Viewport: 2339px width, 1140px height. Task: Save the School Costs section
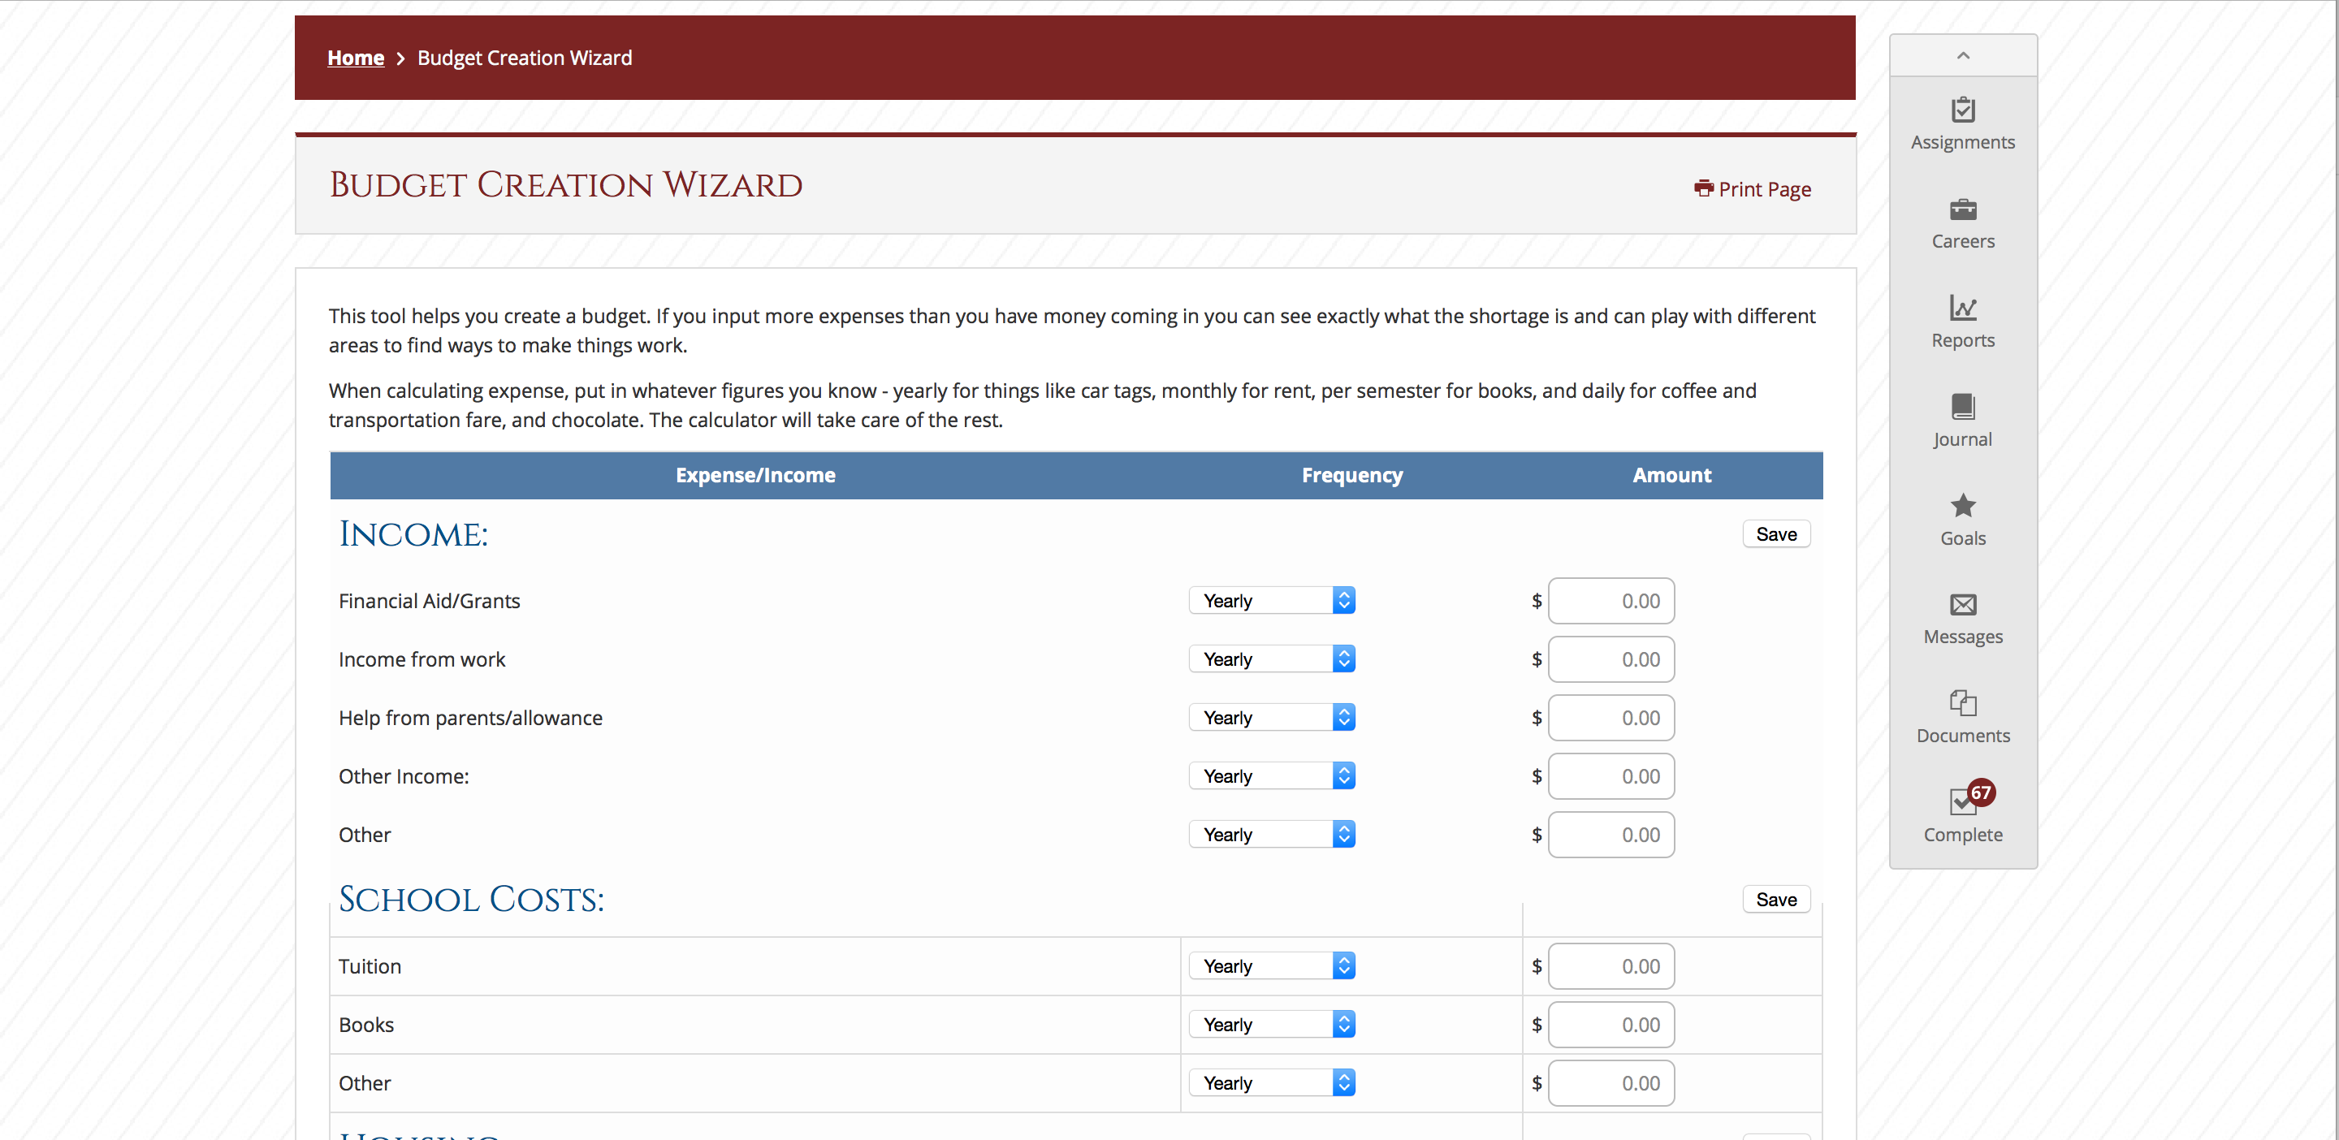1775,899
